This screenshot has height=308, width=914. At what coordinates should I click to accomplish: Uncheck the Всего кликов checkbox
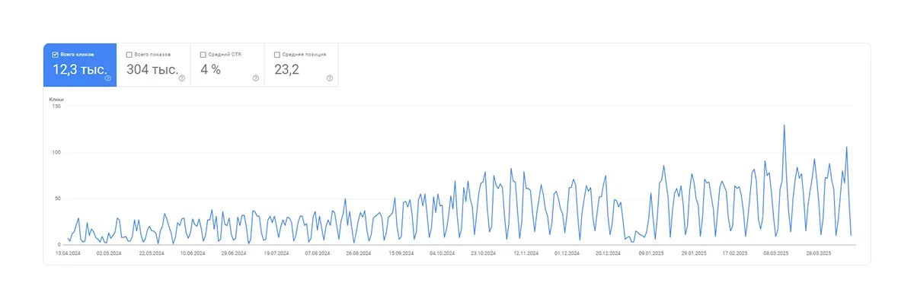coord(55,55)
